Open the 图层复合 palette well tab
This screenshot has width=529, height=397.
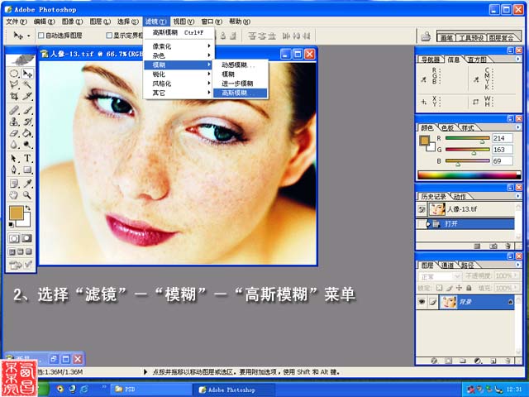(502, 38)
